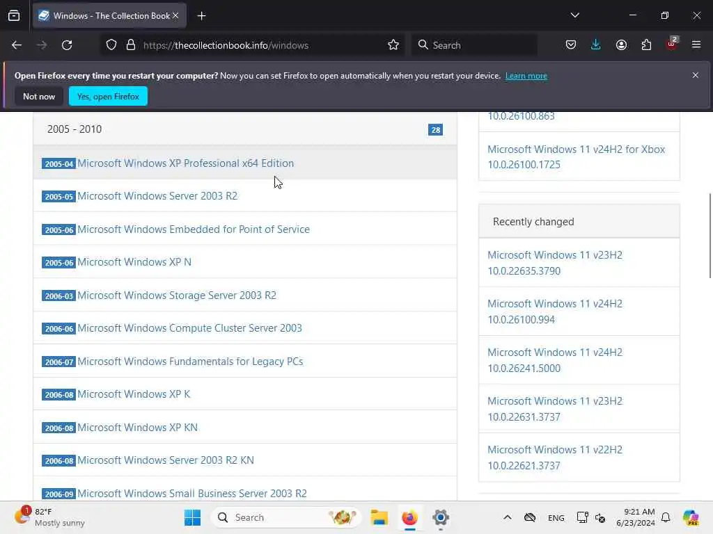The height and width of the screenshot is (534, 713).
Task: Click the address bar URL
Action: (226, 45)
